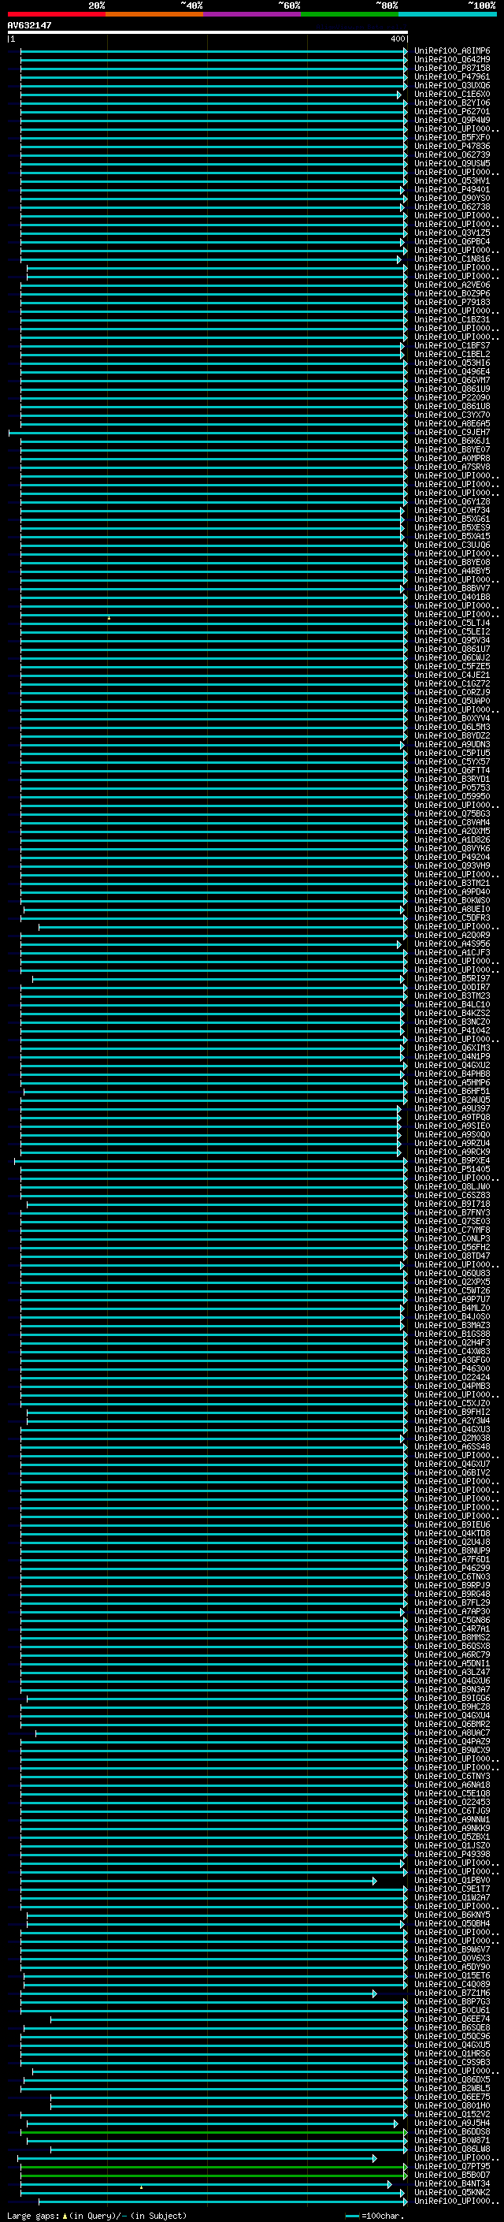Select the UniRef100_O62739 label
504x2222 pixels.
pos(451,155)
